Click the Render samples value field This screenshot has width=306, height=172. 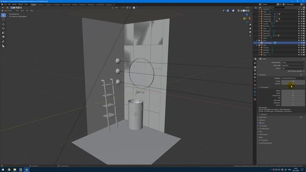[293, 81]
